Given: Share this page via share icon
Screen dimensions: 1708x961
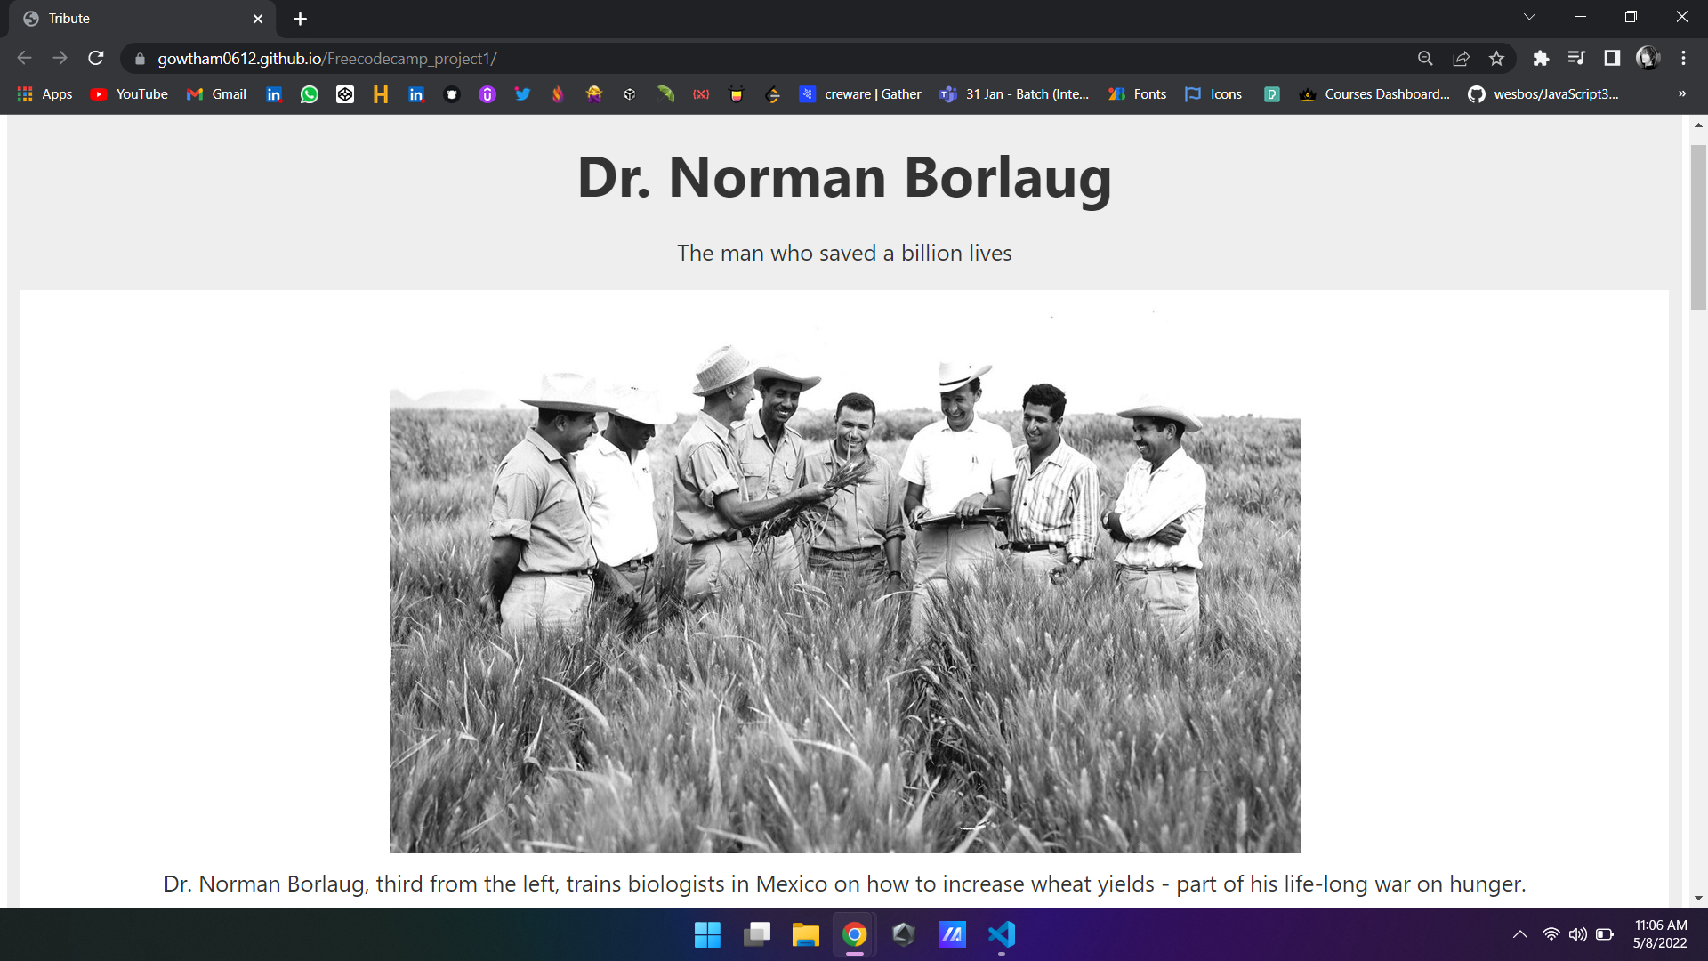Looking at the screenshot, I should click(1461, 59).
